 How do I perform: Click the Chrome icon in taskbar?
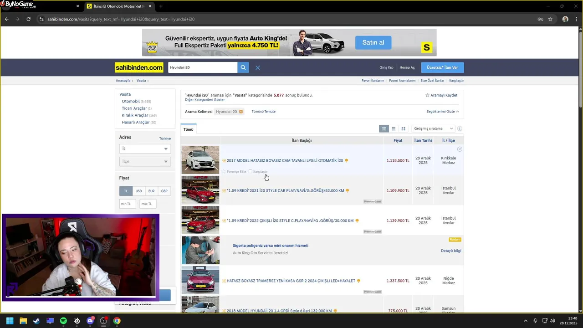coord(117,321)
